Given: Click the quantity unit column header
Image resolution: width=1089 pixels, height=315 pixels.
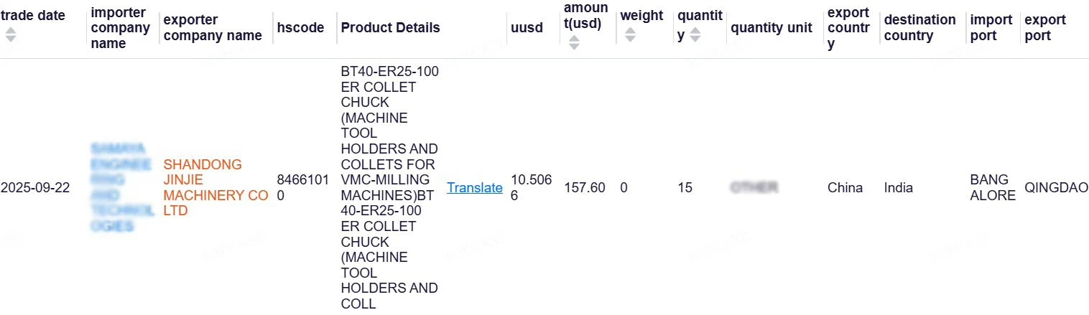Looking at the screenshot, I should (x=771, y=28).
